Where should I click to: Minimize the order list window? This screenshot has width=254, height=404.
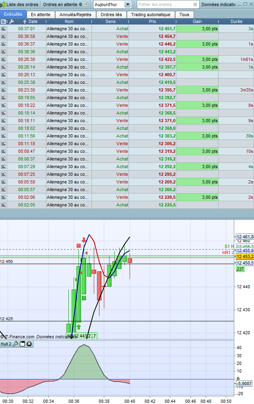240,5
